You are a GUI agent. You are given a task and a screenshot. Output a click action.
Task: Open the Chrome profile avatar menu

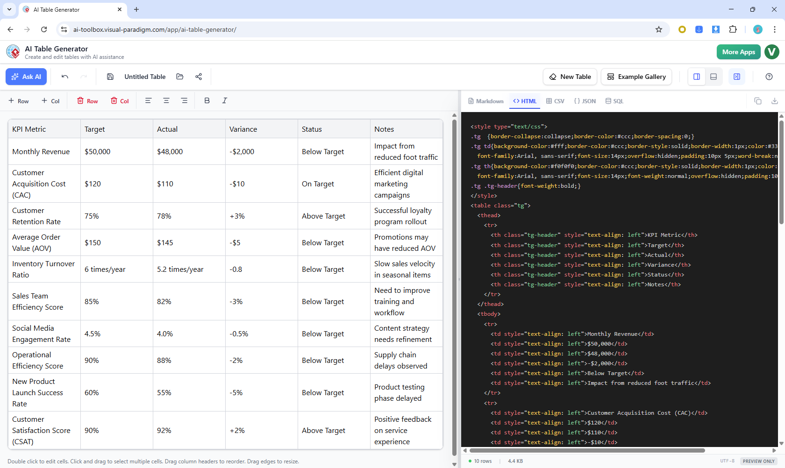[x=757, y=29]
